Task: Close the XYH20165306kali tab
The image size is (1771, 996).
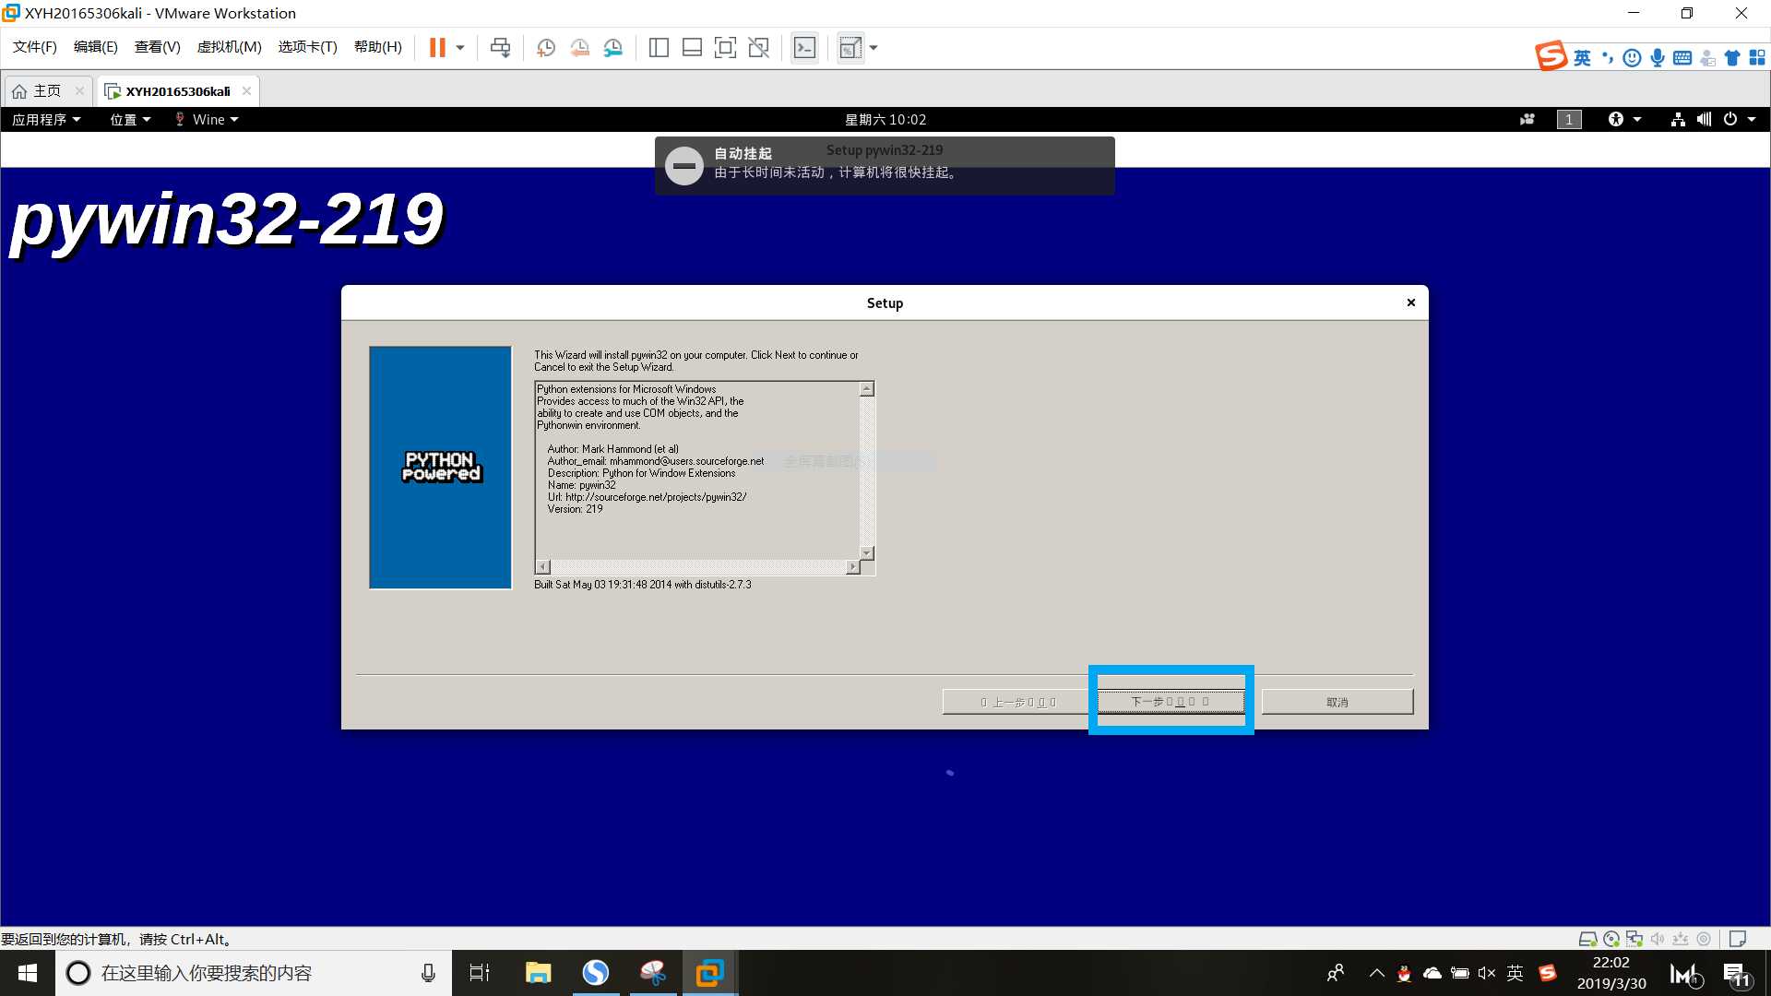Action: 246,91
